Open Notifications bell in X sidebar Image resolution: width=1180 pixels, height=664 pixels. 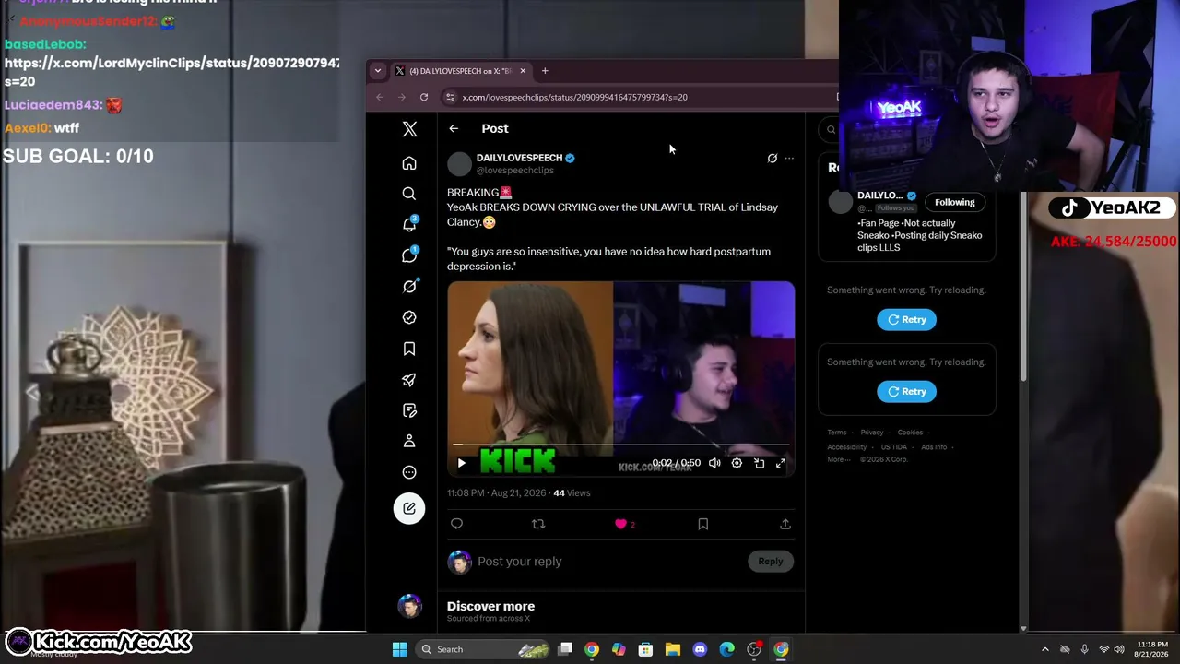409,225
